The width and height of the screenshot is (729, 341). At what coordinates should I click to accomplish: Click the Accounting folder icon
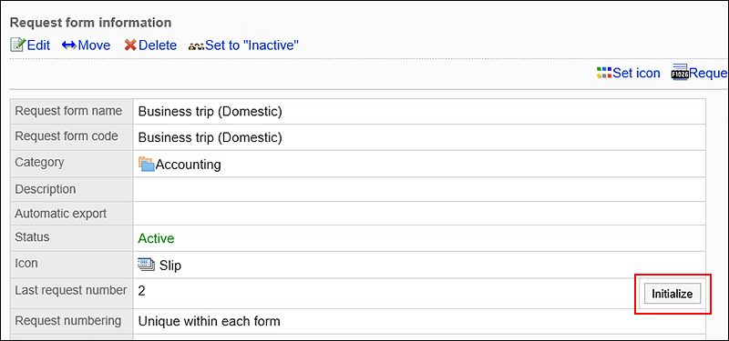[x=146, y=165]
